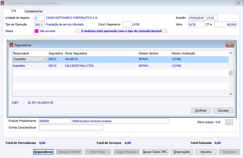Click Expedidor in the CALCADOS MALU row

pyautogui.click(x=30, y=66)
